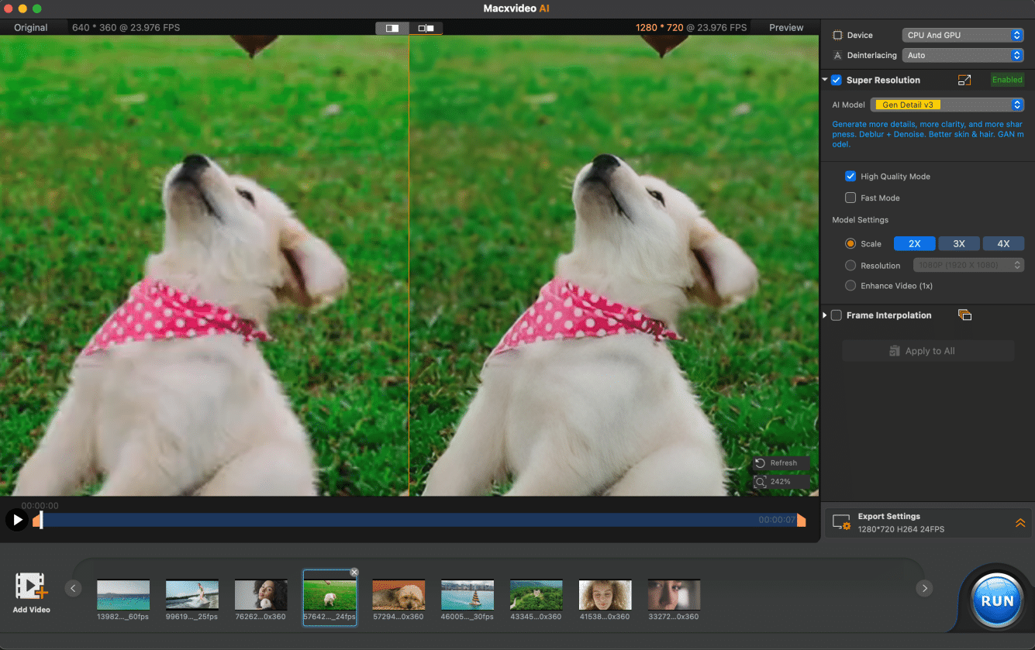The image size is (1035, 650).
Task: Click the Export Settings gear icon
Action: (841, 521)
